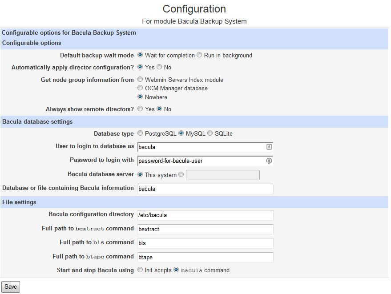Select Webmin Servers Index module option
Viewport: 391px width, 294px height.
(140, 79)
